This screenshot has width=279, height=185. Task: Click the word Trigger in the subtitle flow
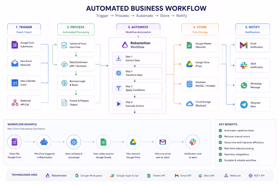click(x=102, y=16)
